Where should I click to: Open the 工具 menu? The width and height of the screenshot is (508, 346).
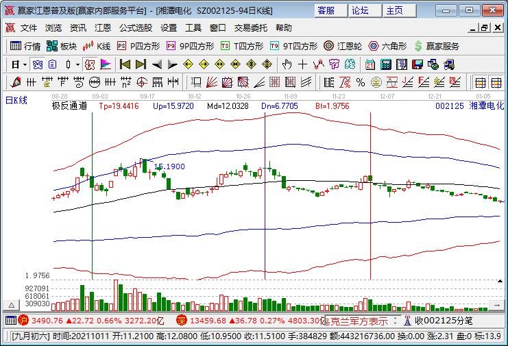coord(193,28)
